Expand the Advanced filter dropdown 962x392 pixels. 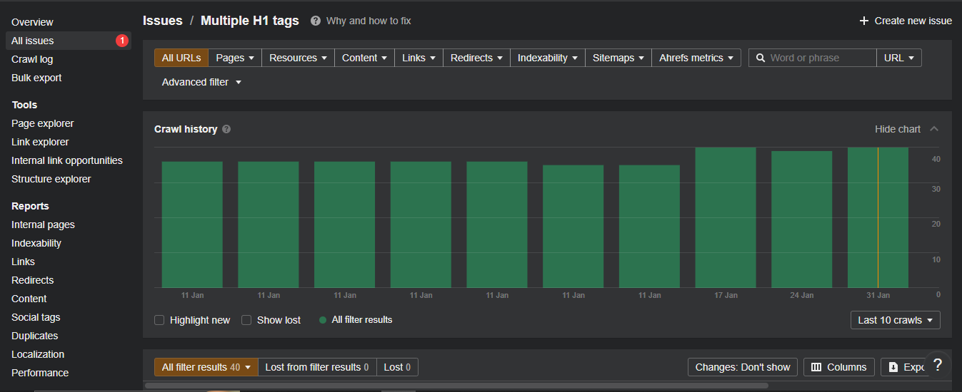coord(201,82)
